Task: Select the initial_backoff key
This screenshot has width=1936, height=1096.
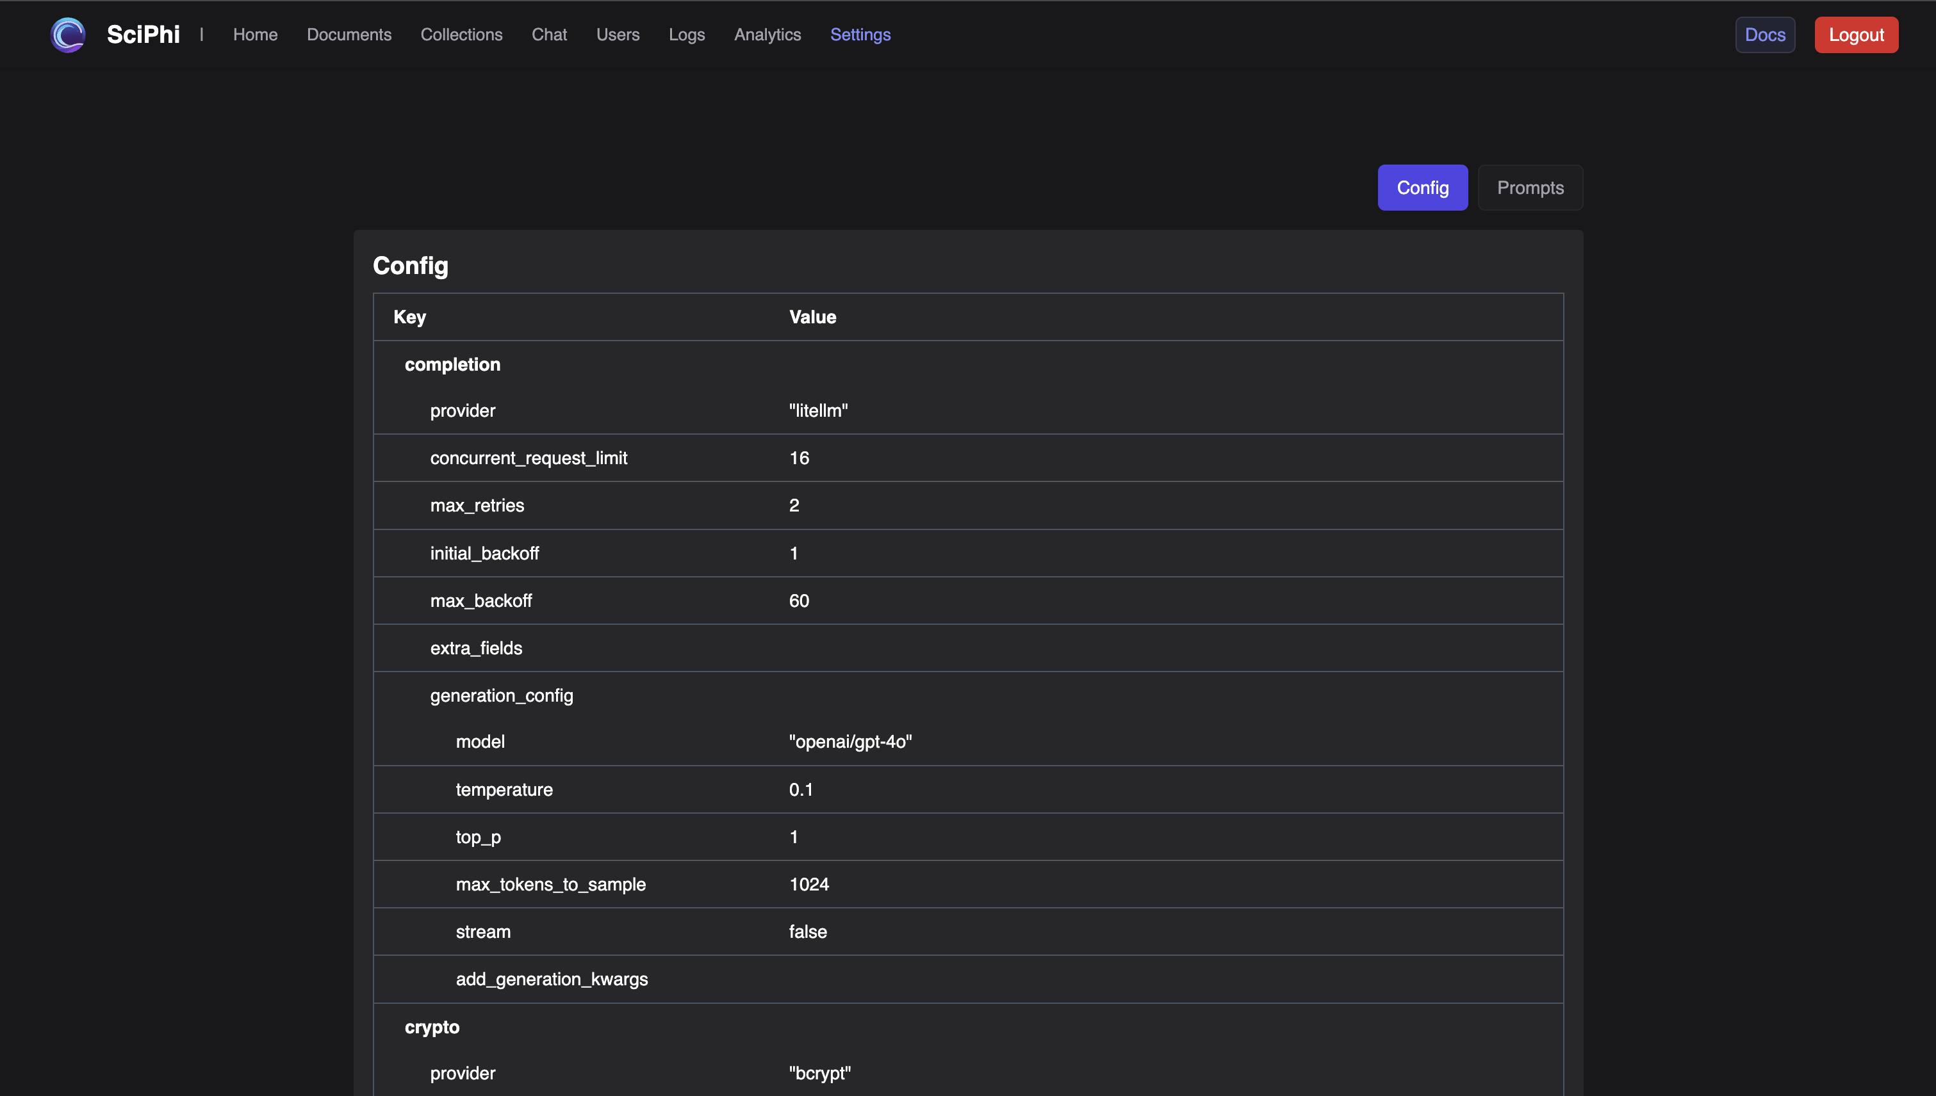Action: point(484,553)
